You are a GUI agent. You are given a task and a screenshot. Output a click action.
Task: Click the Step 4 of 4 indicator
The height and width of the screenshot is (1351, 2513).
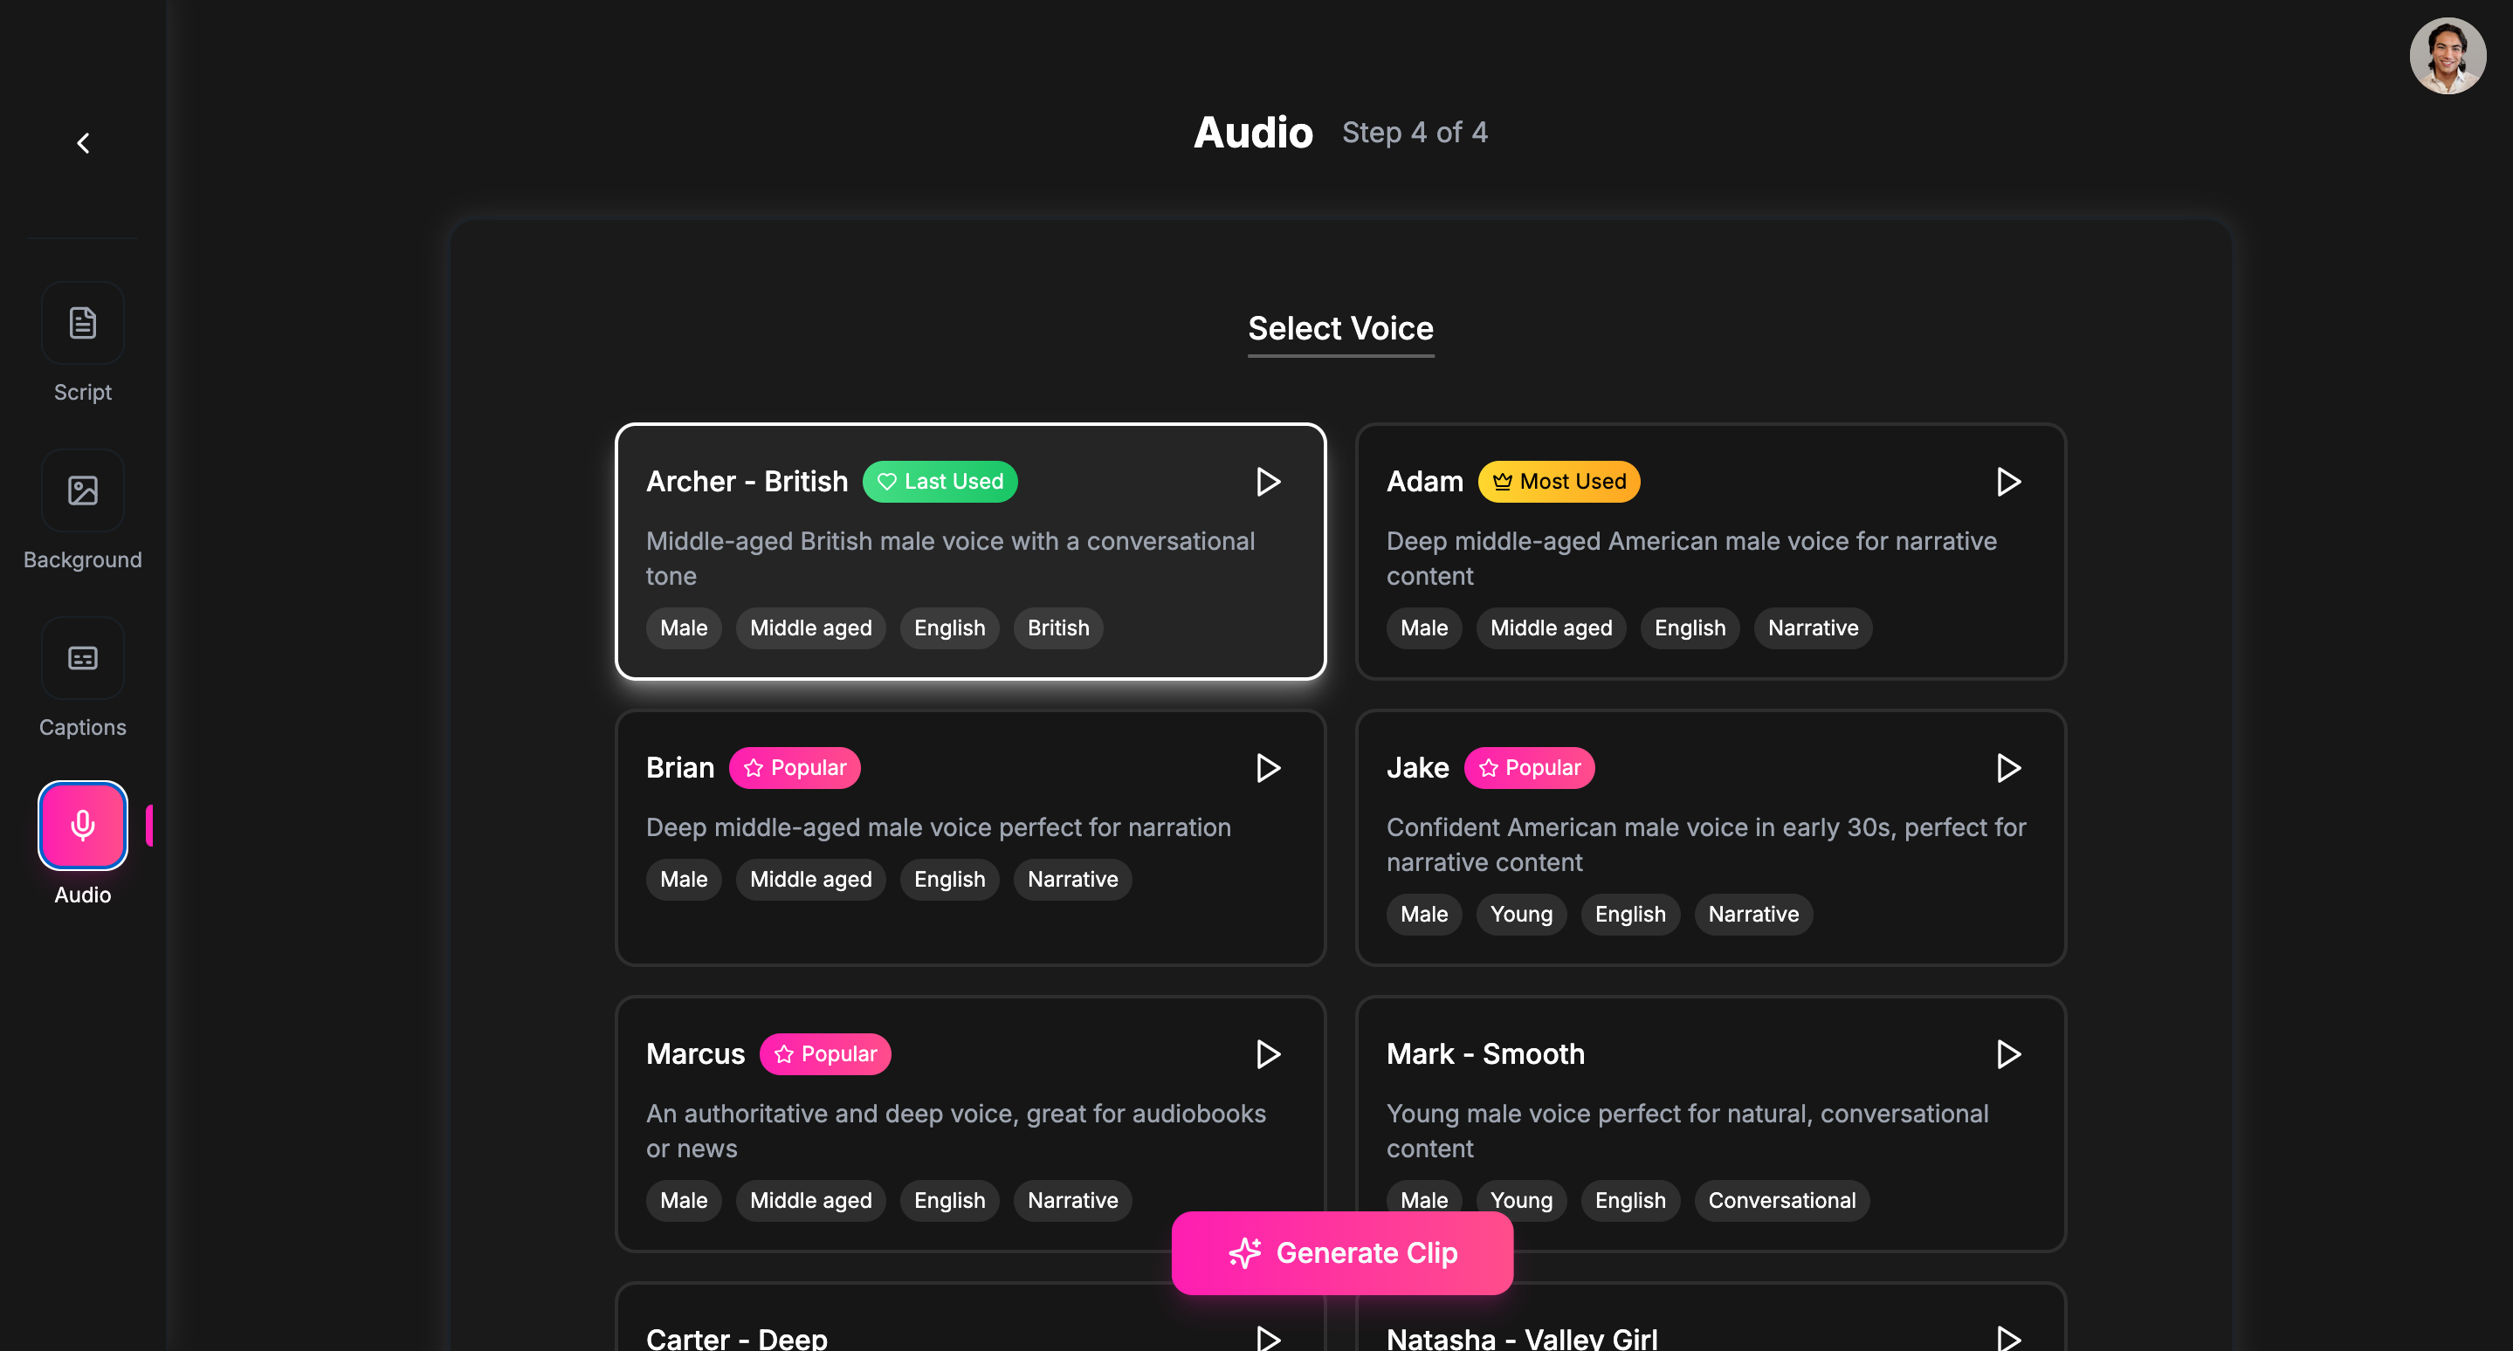(1415, 132)
